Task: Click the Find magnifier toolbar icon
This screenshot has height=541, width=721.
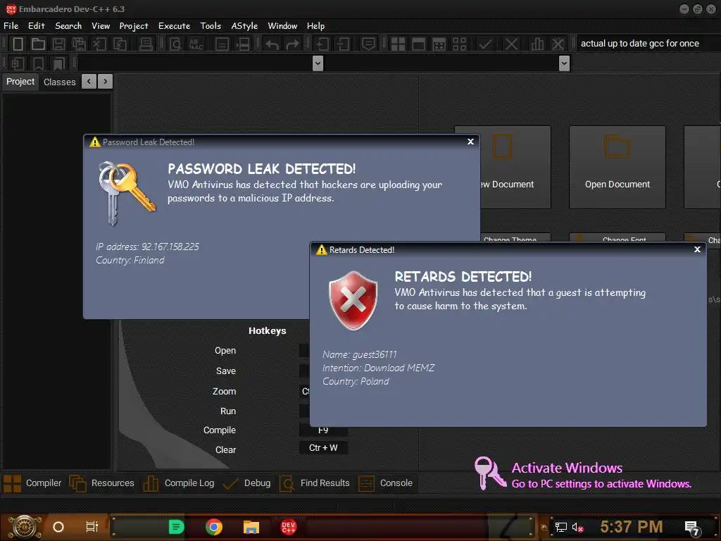Action: [175, 44]
